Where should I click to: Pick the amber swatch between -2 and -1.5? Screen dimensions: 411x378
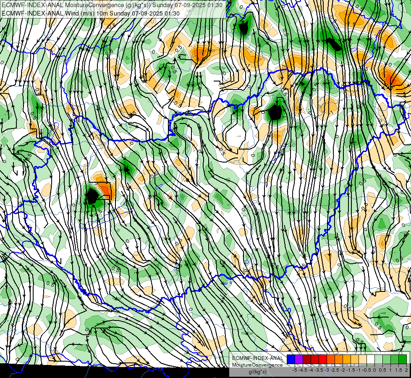pos(347,359)
